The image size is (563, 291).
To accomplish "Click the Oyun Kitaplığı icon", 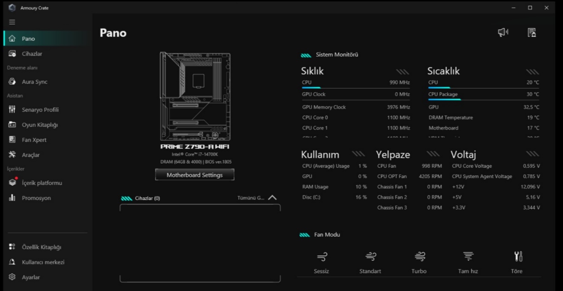I will point(12,124).
